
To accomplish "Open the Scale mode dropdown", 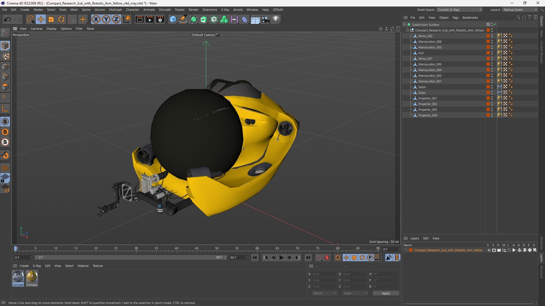I will (355, 293).
